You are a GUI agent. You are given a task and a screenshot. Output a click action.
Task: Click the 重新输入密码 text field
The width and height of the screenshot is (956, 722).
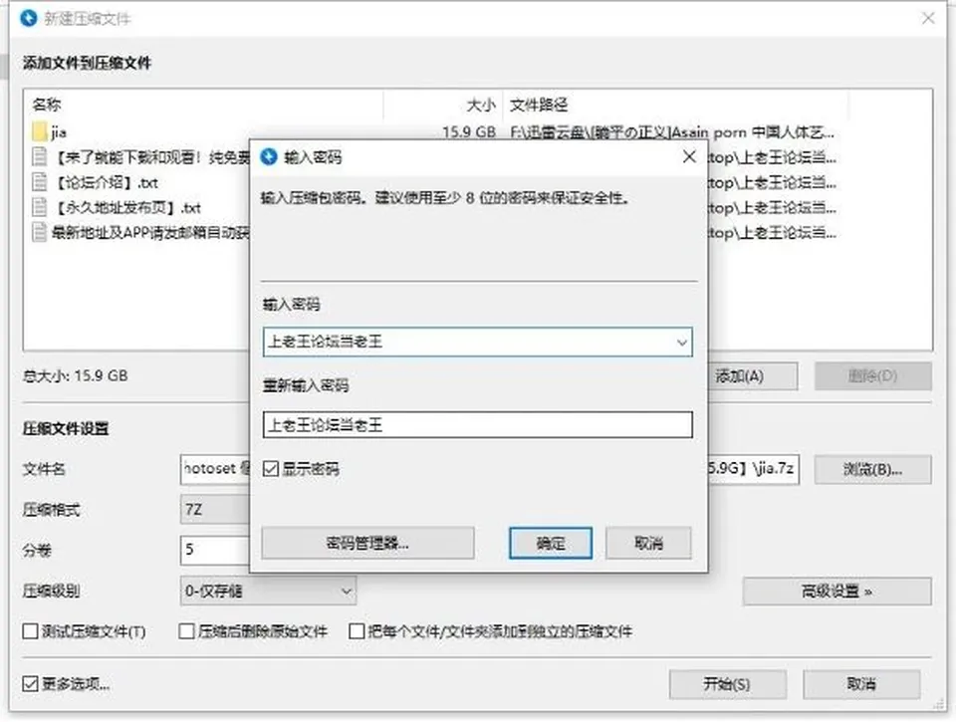477,424
